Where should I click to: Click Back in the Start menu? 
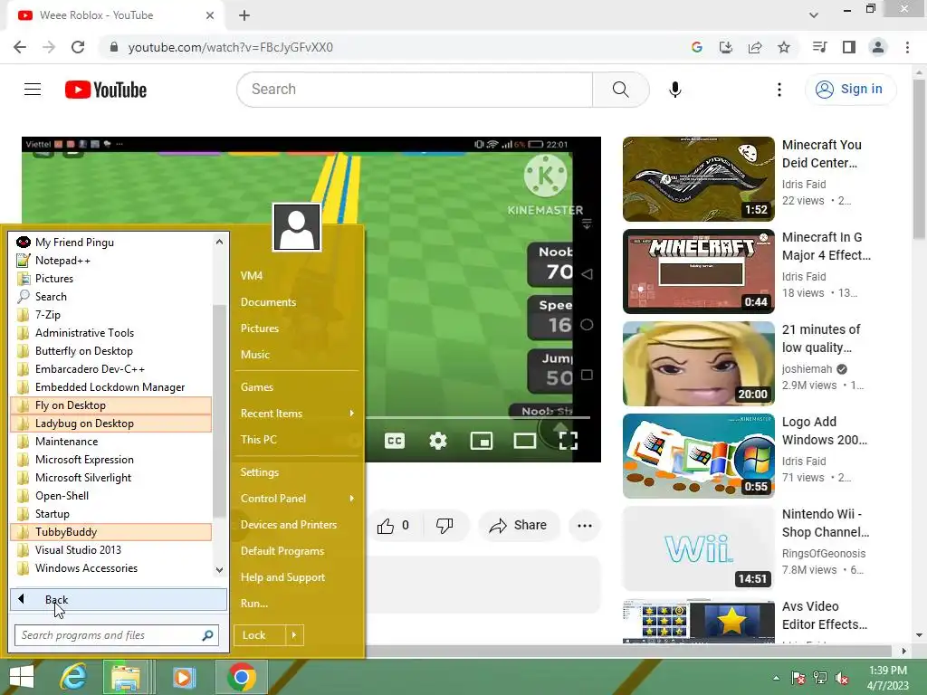[119, 599]
